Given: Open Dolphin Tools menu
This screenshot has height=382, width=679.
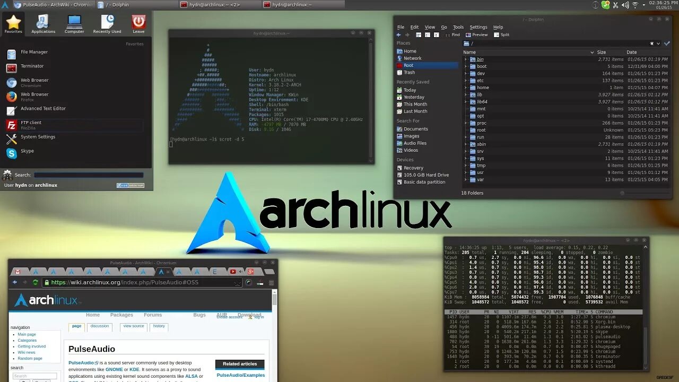Looking at the screenshot, I should (458, 27).
